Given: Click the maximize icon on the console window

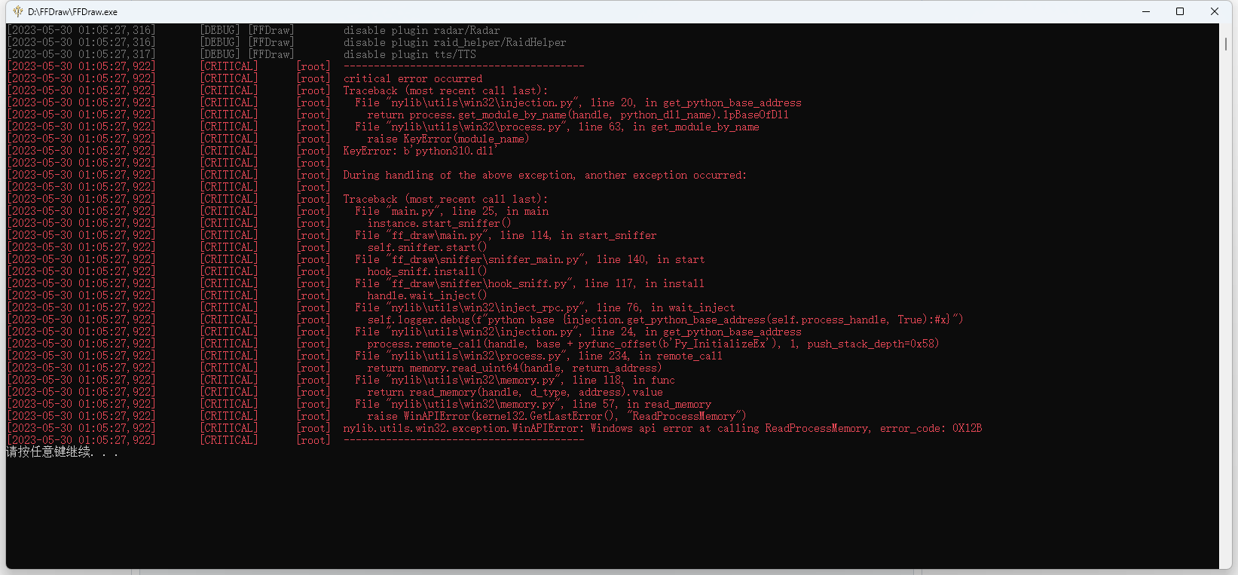Looking at the screenshot, I should click(1179, 11).
